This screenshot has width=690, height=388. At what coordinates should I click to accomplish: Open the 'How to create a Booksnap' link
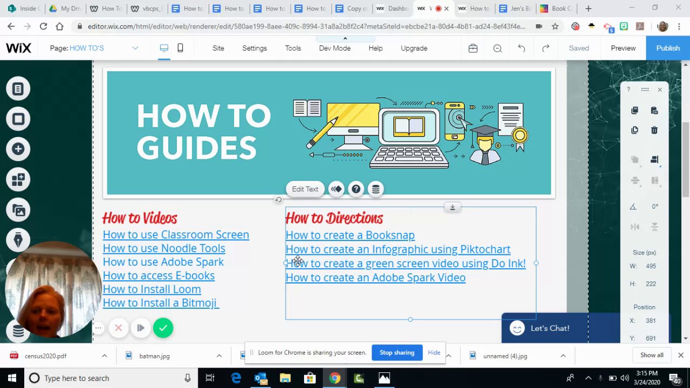pyautogui.click(x=350, y=235)
